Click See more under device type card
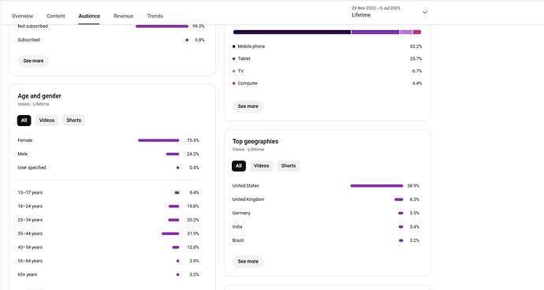544x290 pixels. [x=248, y=106]
